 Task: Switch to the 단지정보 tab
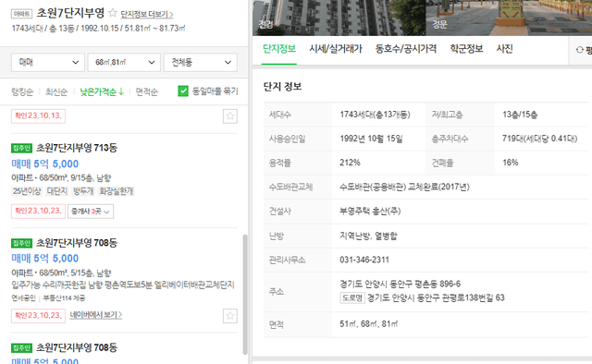pos(279,49)
